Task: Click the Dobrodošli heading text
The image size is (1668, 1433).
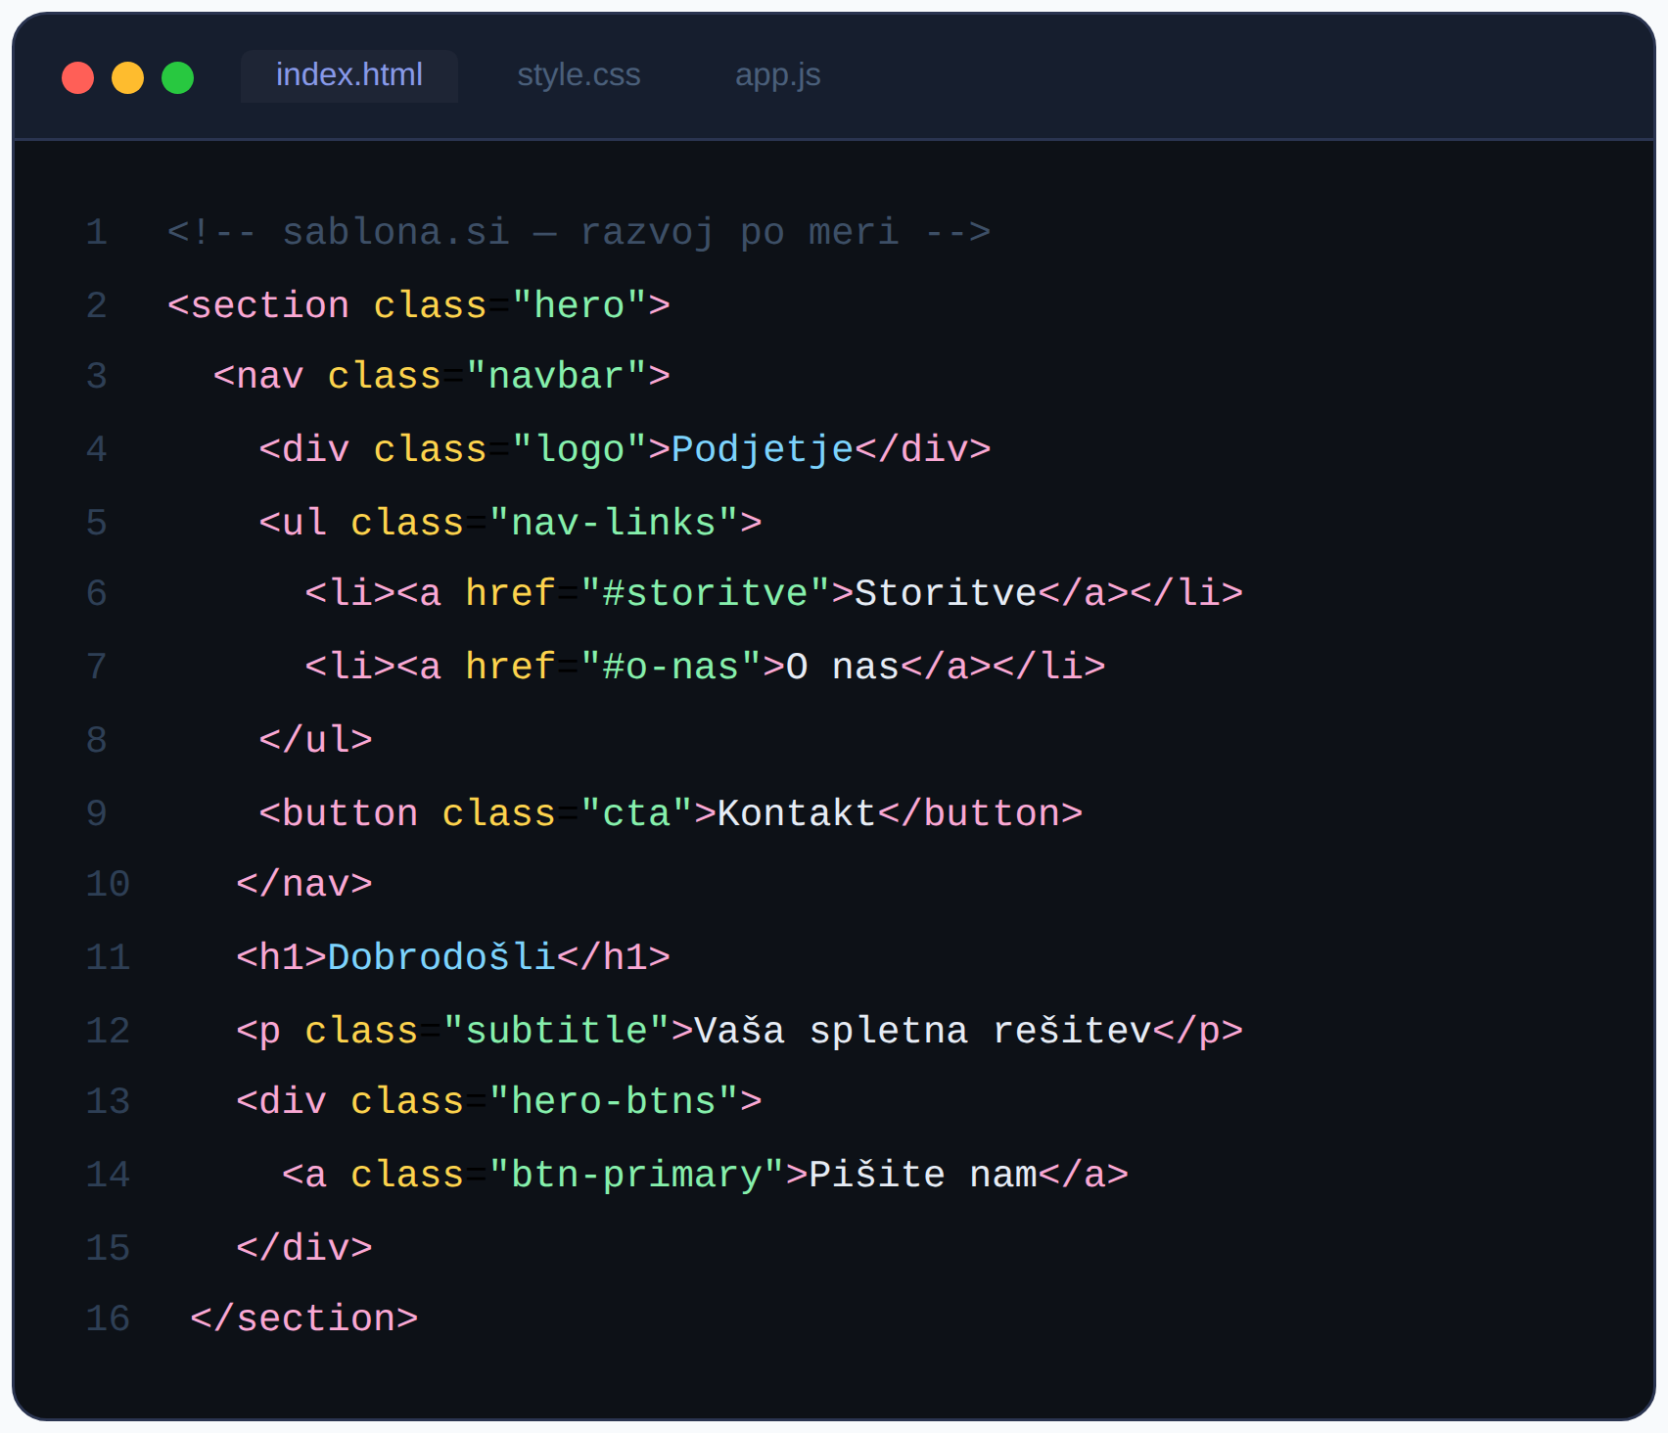Action: pyautogui.click(x=441, y=957)
